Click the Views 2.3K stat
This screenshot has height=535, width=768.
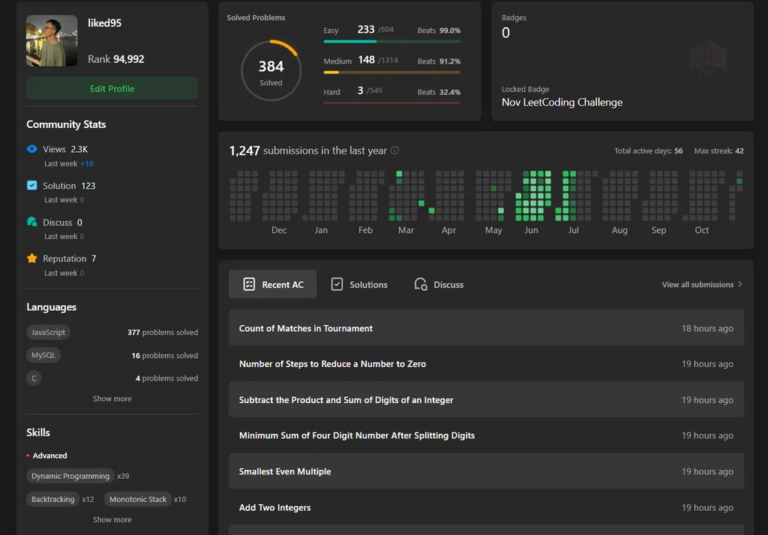pyautogui.click(x=65, y=149)
